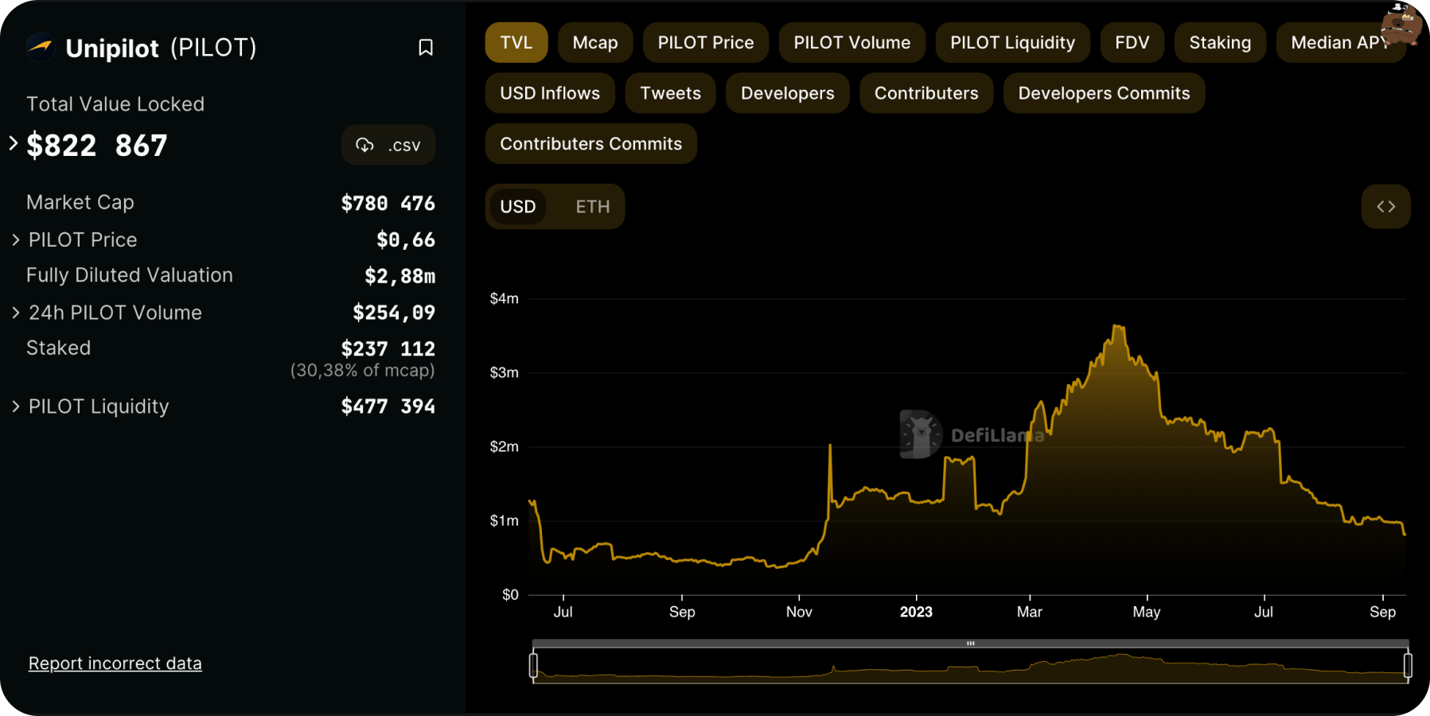The width and height of the screenshot is (1430, 716).
Task: Toggle the PILOT Price chart series
Action: click(x=706, y=43)
